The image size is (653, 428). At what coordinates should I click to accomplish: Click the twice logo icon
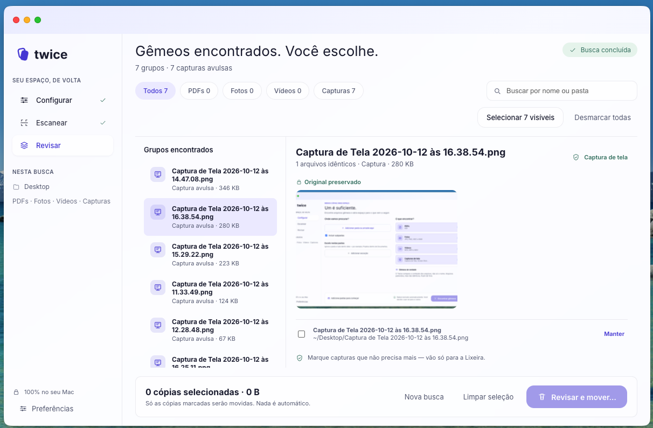click(23, 54)
